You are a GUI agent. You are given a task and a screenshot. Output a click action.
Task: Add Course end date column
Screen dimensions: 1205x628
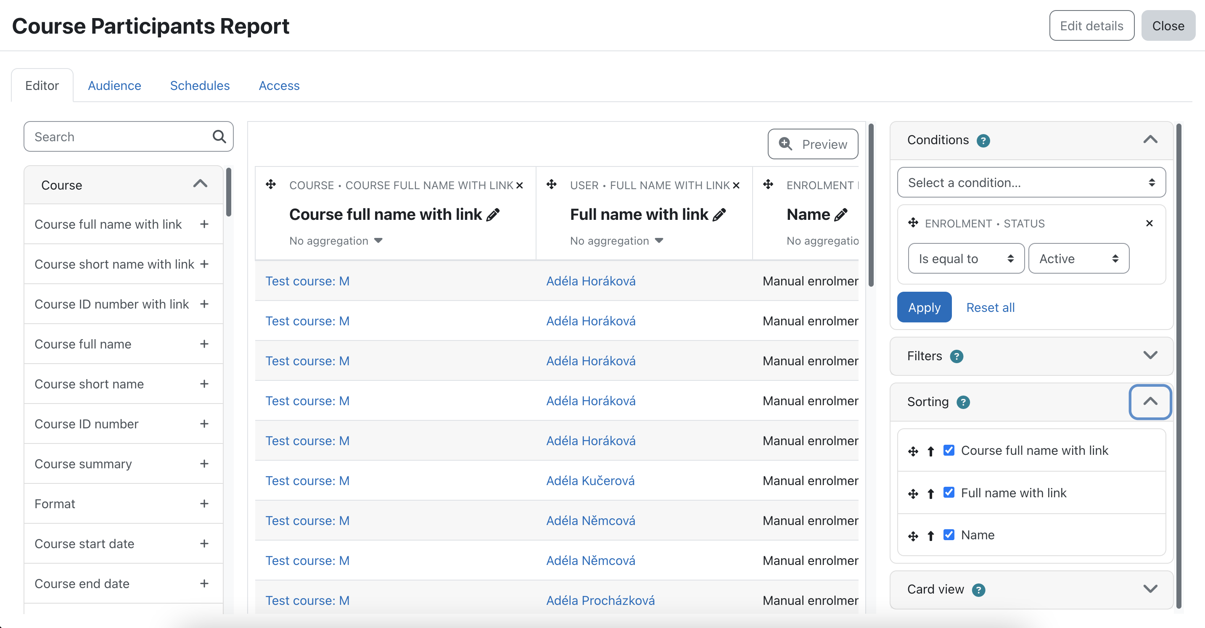click(x=204, y=583)
